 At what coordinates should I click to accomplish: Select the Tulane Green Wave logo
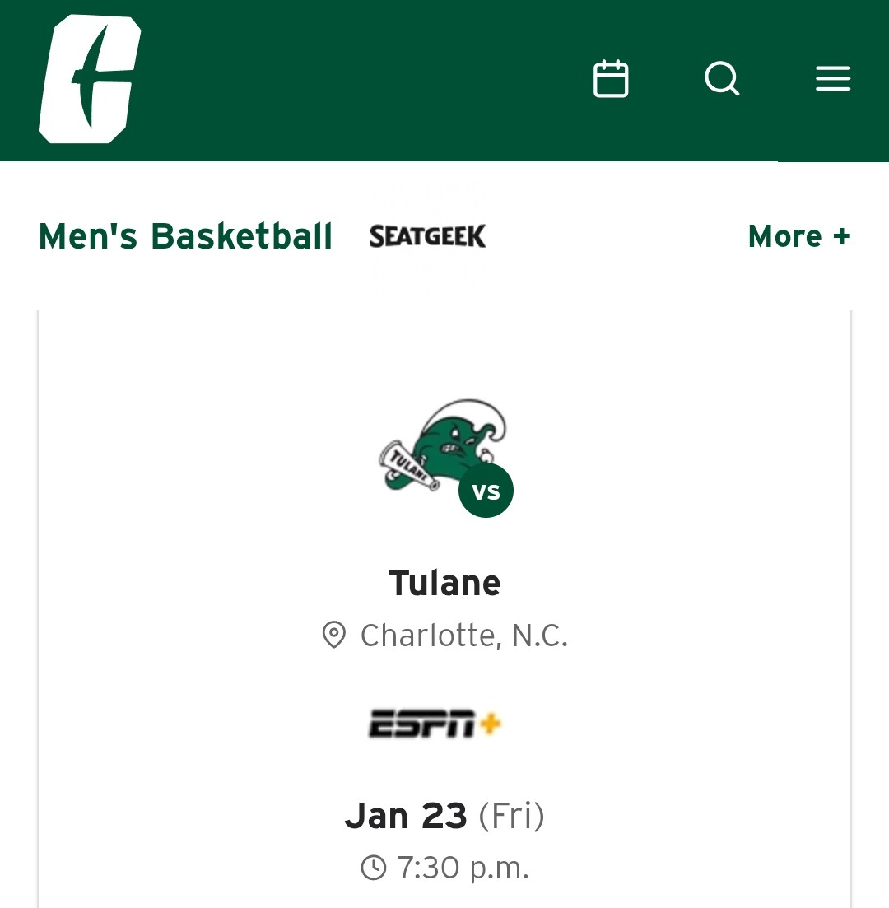(436, 449)
